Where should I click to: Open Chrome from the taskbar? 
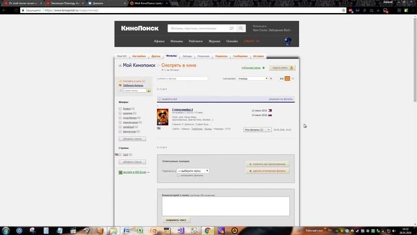(207, 230)
